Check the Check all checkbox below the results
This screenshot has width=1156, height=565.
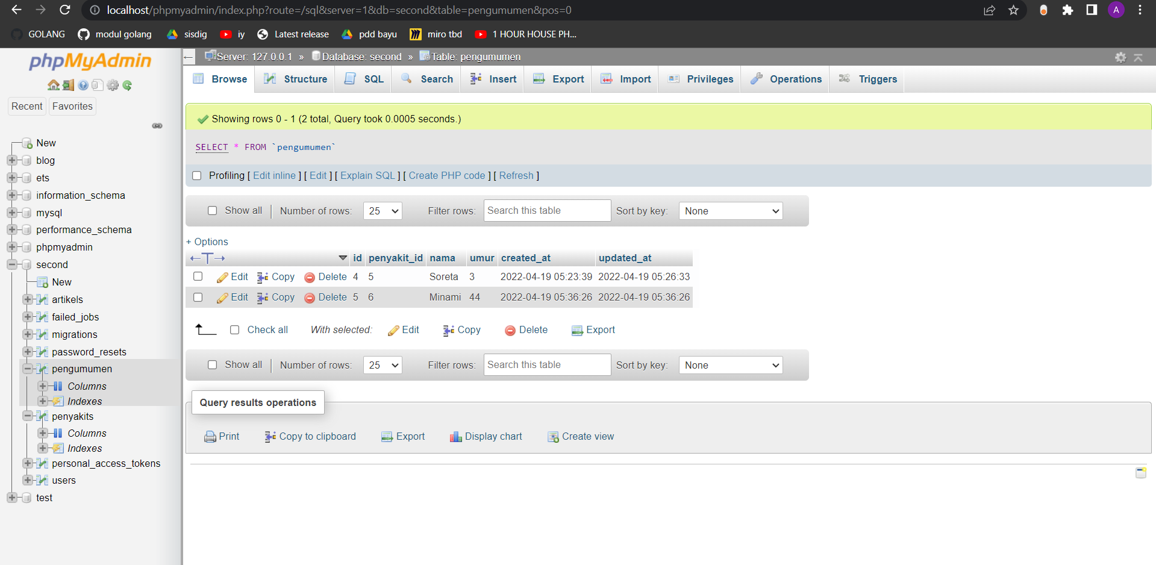pyautogui.click(x=235, y=329)
